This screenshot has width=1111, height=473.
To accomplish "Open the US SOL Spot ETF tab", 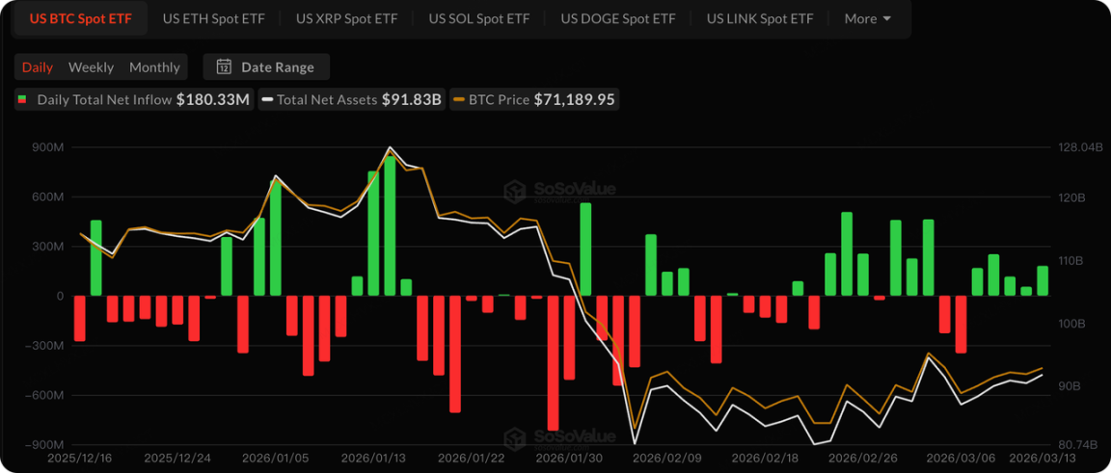I will point(478,18).
